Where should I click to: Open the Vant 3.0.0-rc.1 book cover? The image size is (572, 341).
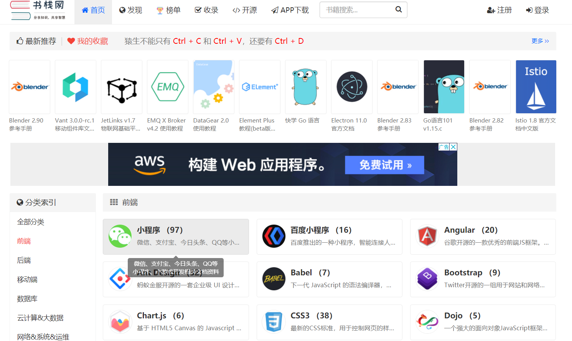pos(76,87)
